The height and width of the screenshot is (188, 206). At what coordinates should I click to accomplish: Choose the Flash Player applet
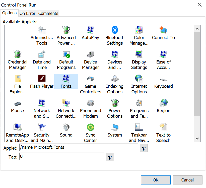coord(42,79)
